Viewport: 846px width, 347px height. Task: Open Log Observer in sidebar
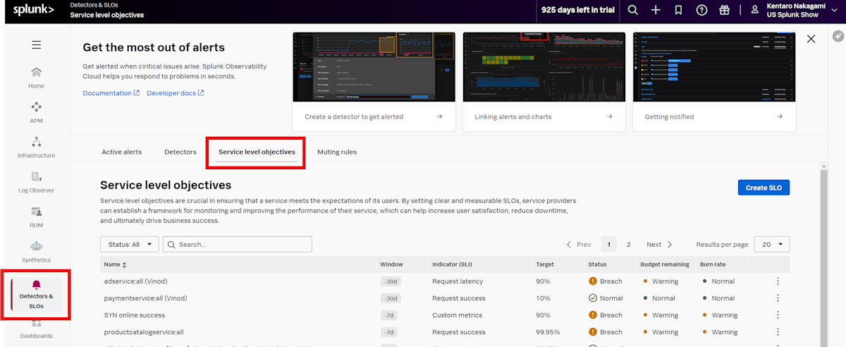36,182
